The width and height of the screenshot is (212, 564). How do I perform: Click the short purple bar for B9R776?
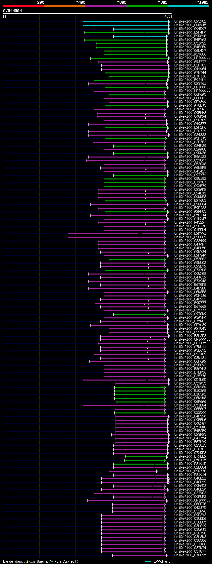(133, 471)
